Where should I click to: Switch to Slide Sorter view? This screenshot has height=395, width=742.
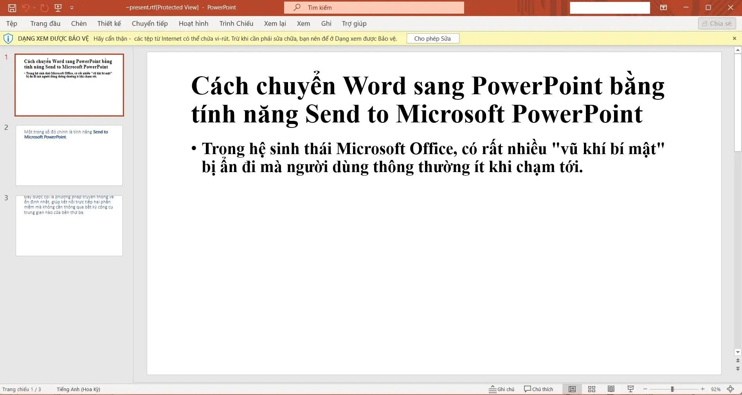click(591, 389)
